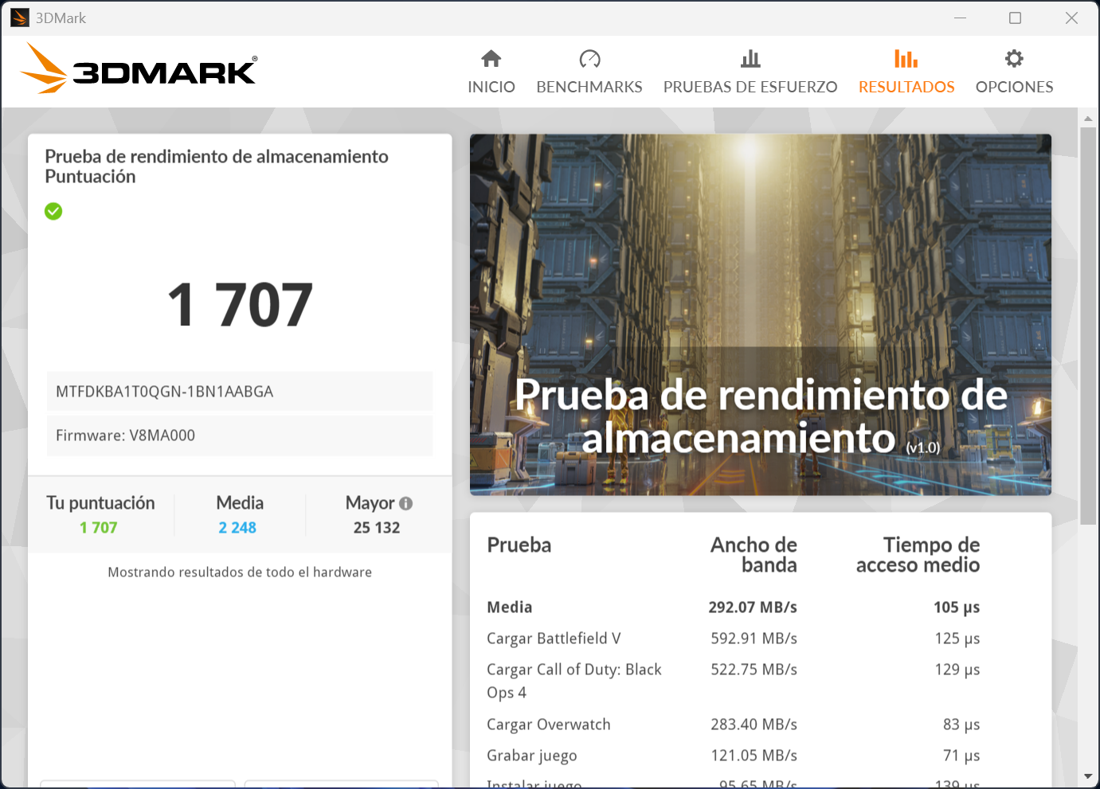The width and height of the screenshot is (1100, 789).
Task: Click the Mayor score 25 132
Action: 377,528
